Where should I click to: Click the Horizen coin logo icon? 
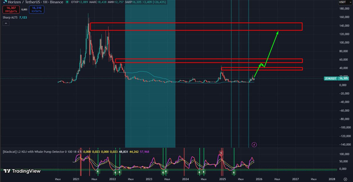click(x=5, y=2)
